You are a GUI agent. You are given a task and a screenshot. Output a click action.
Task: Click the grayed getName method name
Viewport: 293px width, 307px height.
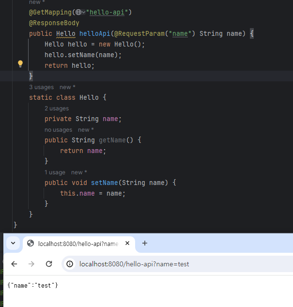tap(112, 140)
